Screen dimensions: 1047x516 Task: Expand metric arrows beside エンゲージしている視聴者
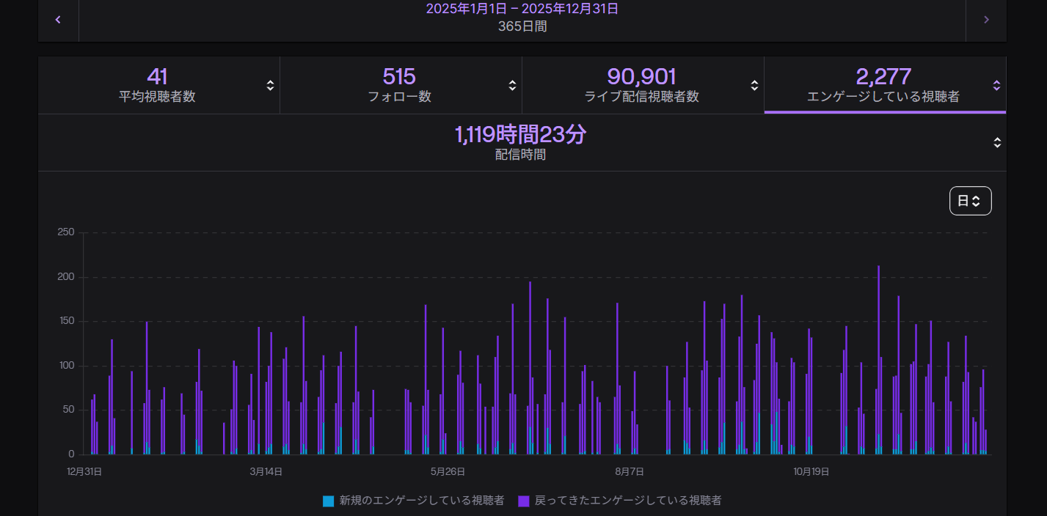996,85
